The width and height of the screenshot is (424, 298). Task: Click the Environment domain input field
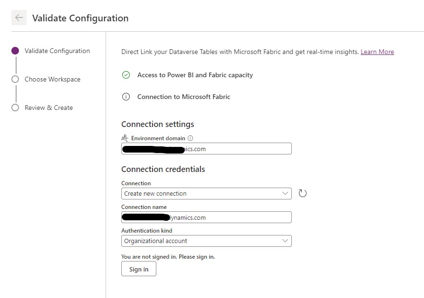point(207,149)
